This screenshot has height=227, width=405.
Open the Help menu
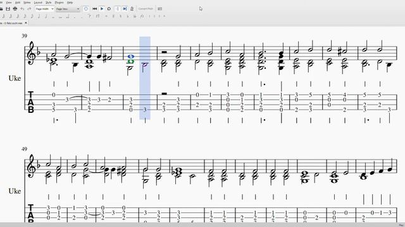click(70, 3)
